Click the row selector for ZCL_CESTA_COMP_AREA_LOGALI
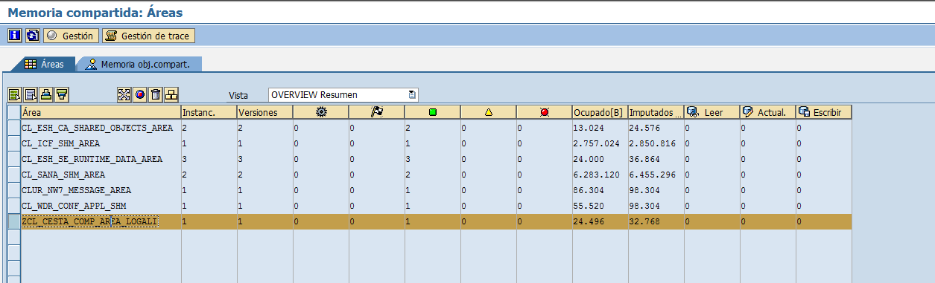The width and height of the screenshot is (935, 283). pyautogui.click(x=13, y=221)
